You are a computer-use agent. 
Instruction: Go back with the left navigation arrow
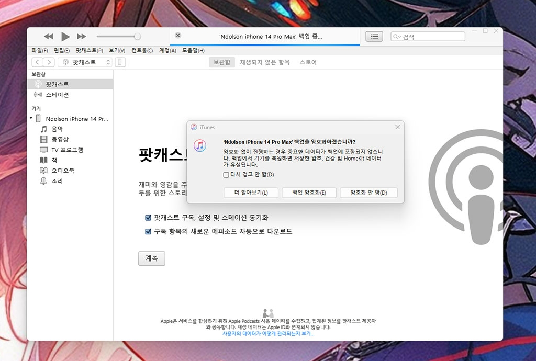tap(37, 62)
